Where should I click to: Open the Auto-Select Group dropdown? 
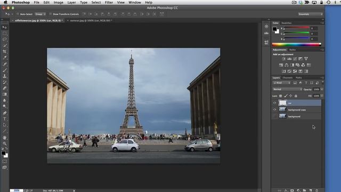coord(40,14)
